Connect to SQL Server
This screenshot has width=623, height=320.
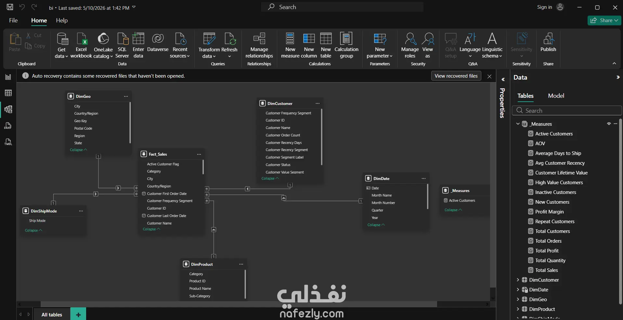(122, 45)
